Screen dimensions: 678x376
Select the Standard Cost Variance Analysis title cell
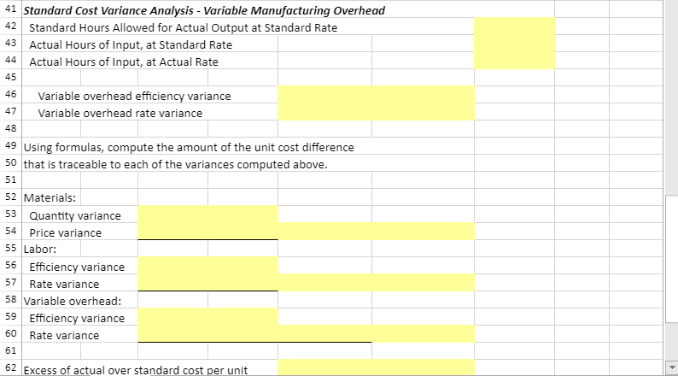pos(204,10)
